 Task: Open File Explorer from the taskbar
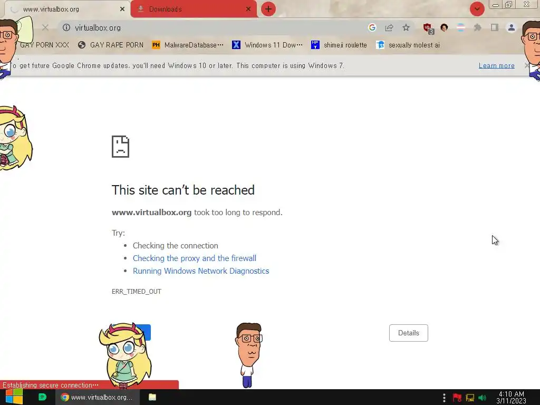tap(152, 397)
